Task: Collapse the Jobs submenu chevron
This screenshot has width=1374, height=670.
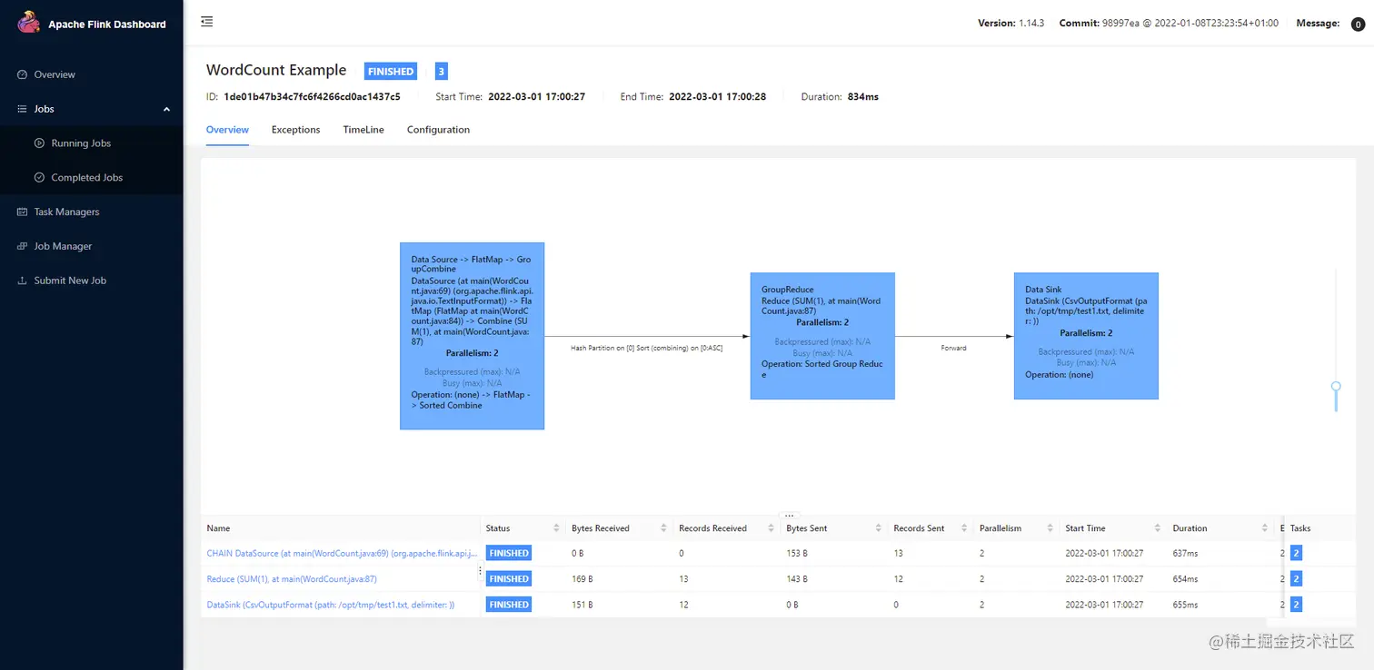Action: (166, 109)
